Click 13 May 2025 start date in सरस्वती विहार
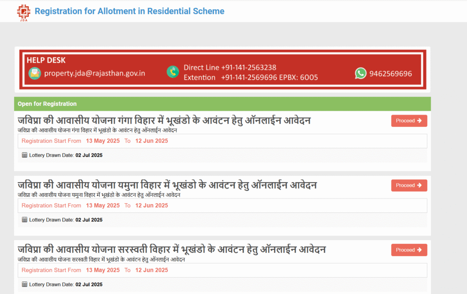This screenshot has height=294, width=467. pos(103,270)
